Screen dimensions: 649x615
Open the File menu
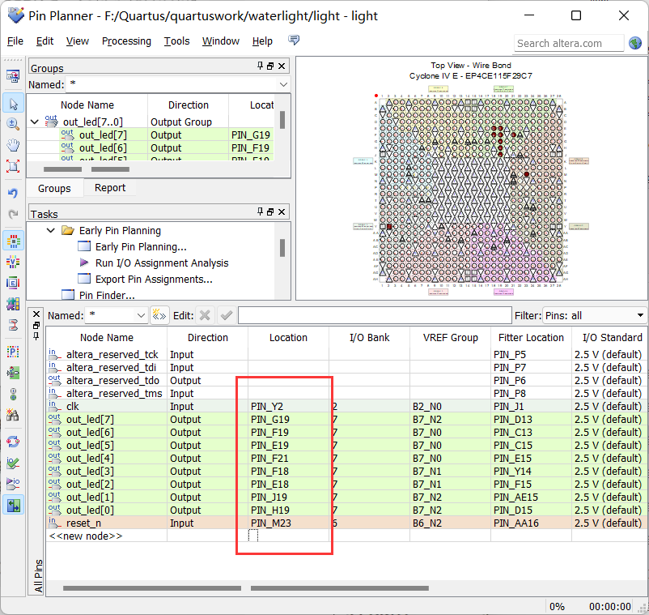(15, 41)
